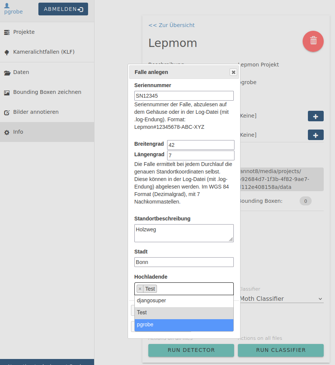This screenshot has width=335, height=365.
Task: Click the Run Detector button
Action: click(x=191, y=350)
